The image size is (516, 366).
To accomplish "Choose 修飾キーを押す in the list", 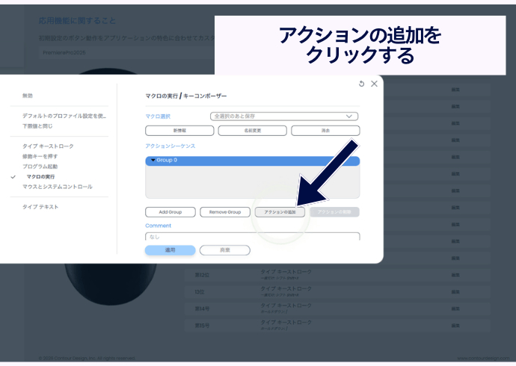I will click(40, 156).
